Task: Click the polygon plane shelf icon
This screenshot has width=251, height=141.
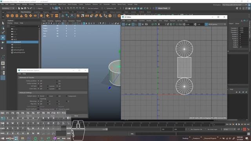Action: [x=31, y=16]
